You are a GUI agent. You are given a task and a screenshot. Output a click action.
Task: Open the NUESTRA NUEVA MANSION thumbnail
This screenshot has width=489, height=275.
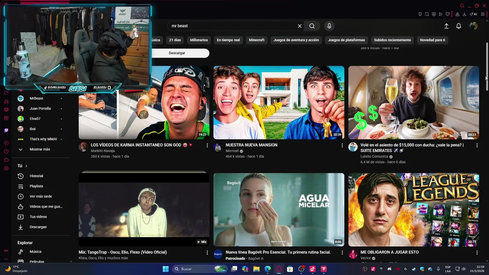click(279, 102)
